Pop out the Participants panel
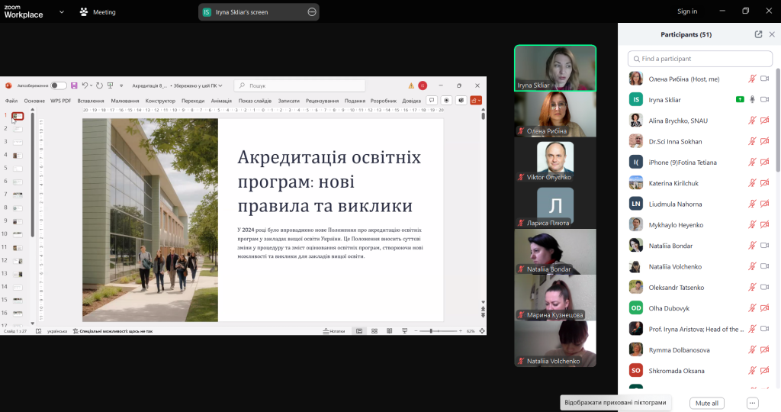This screenshot has height=412, width=781. click(758, 34)
